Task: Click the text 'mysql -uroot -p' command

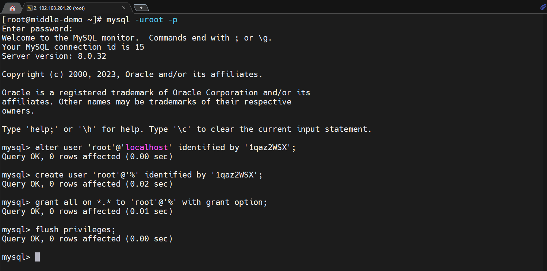Action: click(x=142, y=20)
